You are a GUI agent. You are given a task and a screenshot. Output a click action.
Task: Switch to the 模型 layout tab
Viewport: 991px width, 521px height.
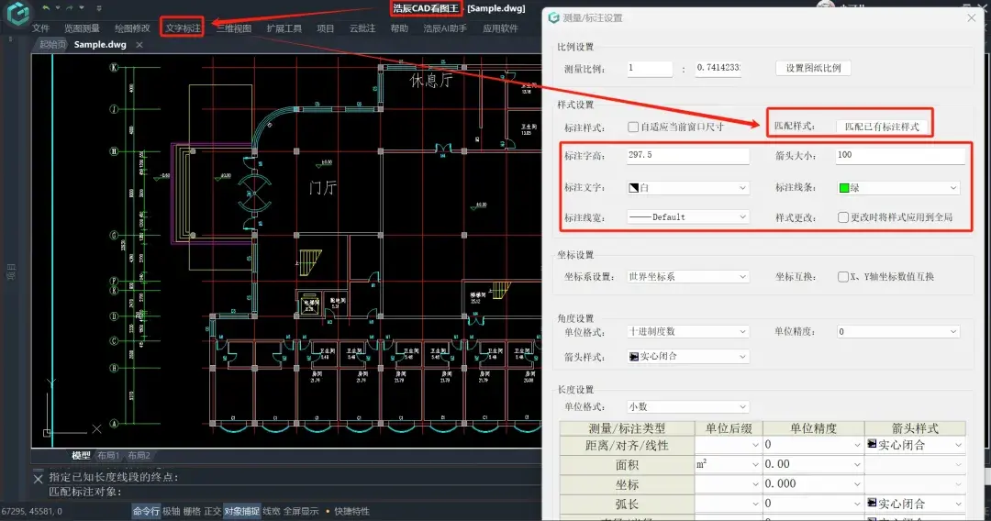(80, 455)
